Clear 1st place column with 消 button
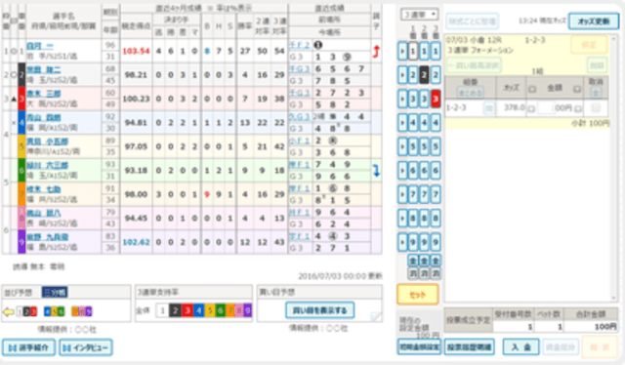625x365 pixels. click(x=413, y=273)
